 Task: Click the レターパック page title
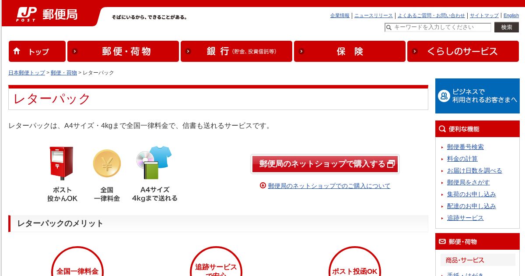(52, 99)
